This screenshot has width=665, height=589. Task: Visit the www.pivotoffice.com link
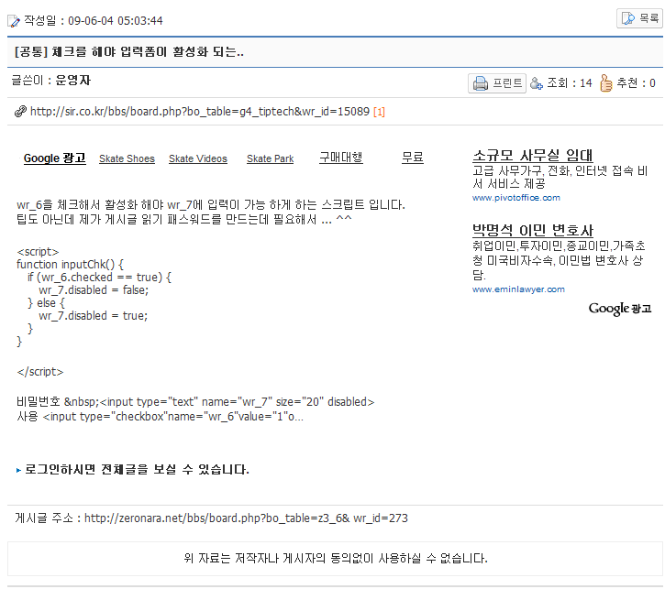515,197
